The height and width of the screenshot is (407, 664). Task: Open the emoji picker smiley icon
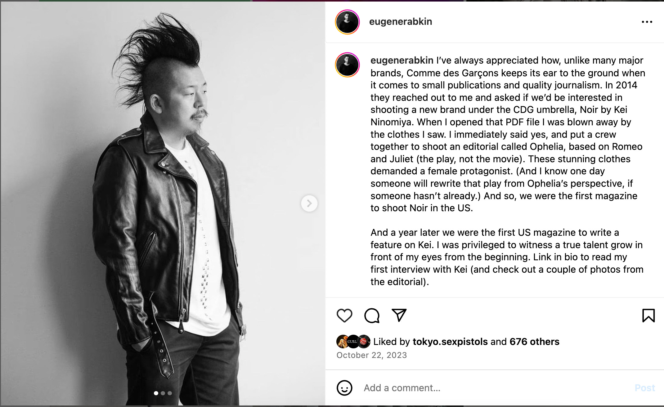tap(344, 388)
